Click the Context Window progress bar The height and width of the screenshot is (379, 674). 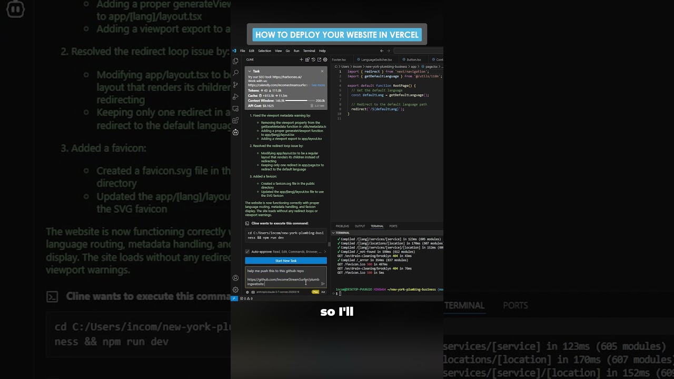300,101
